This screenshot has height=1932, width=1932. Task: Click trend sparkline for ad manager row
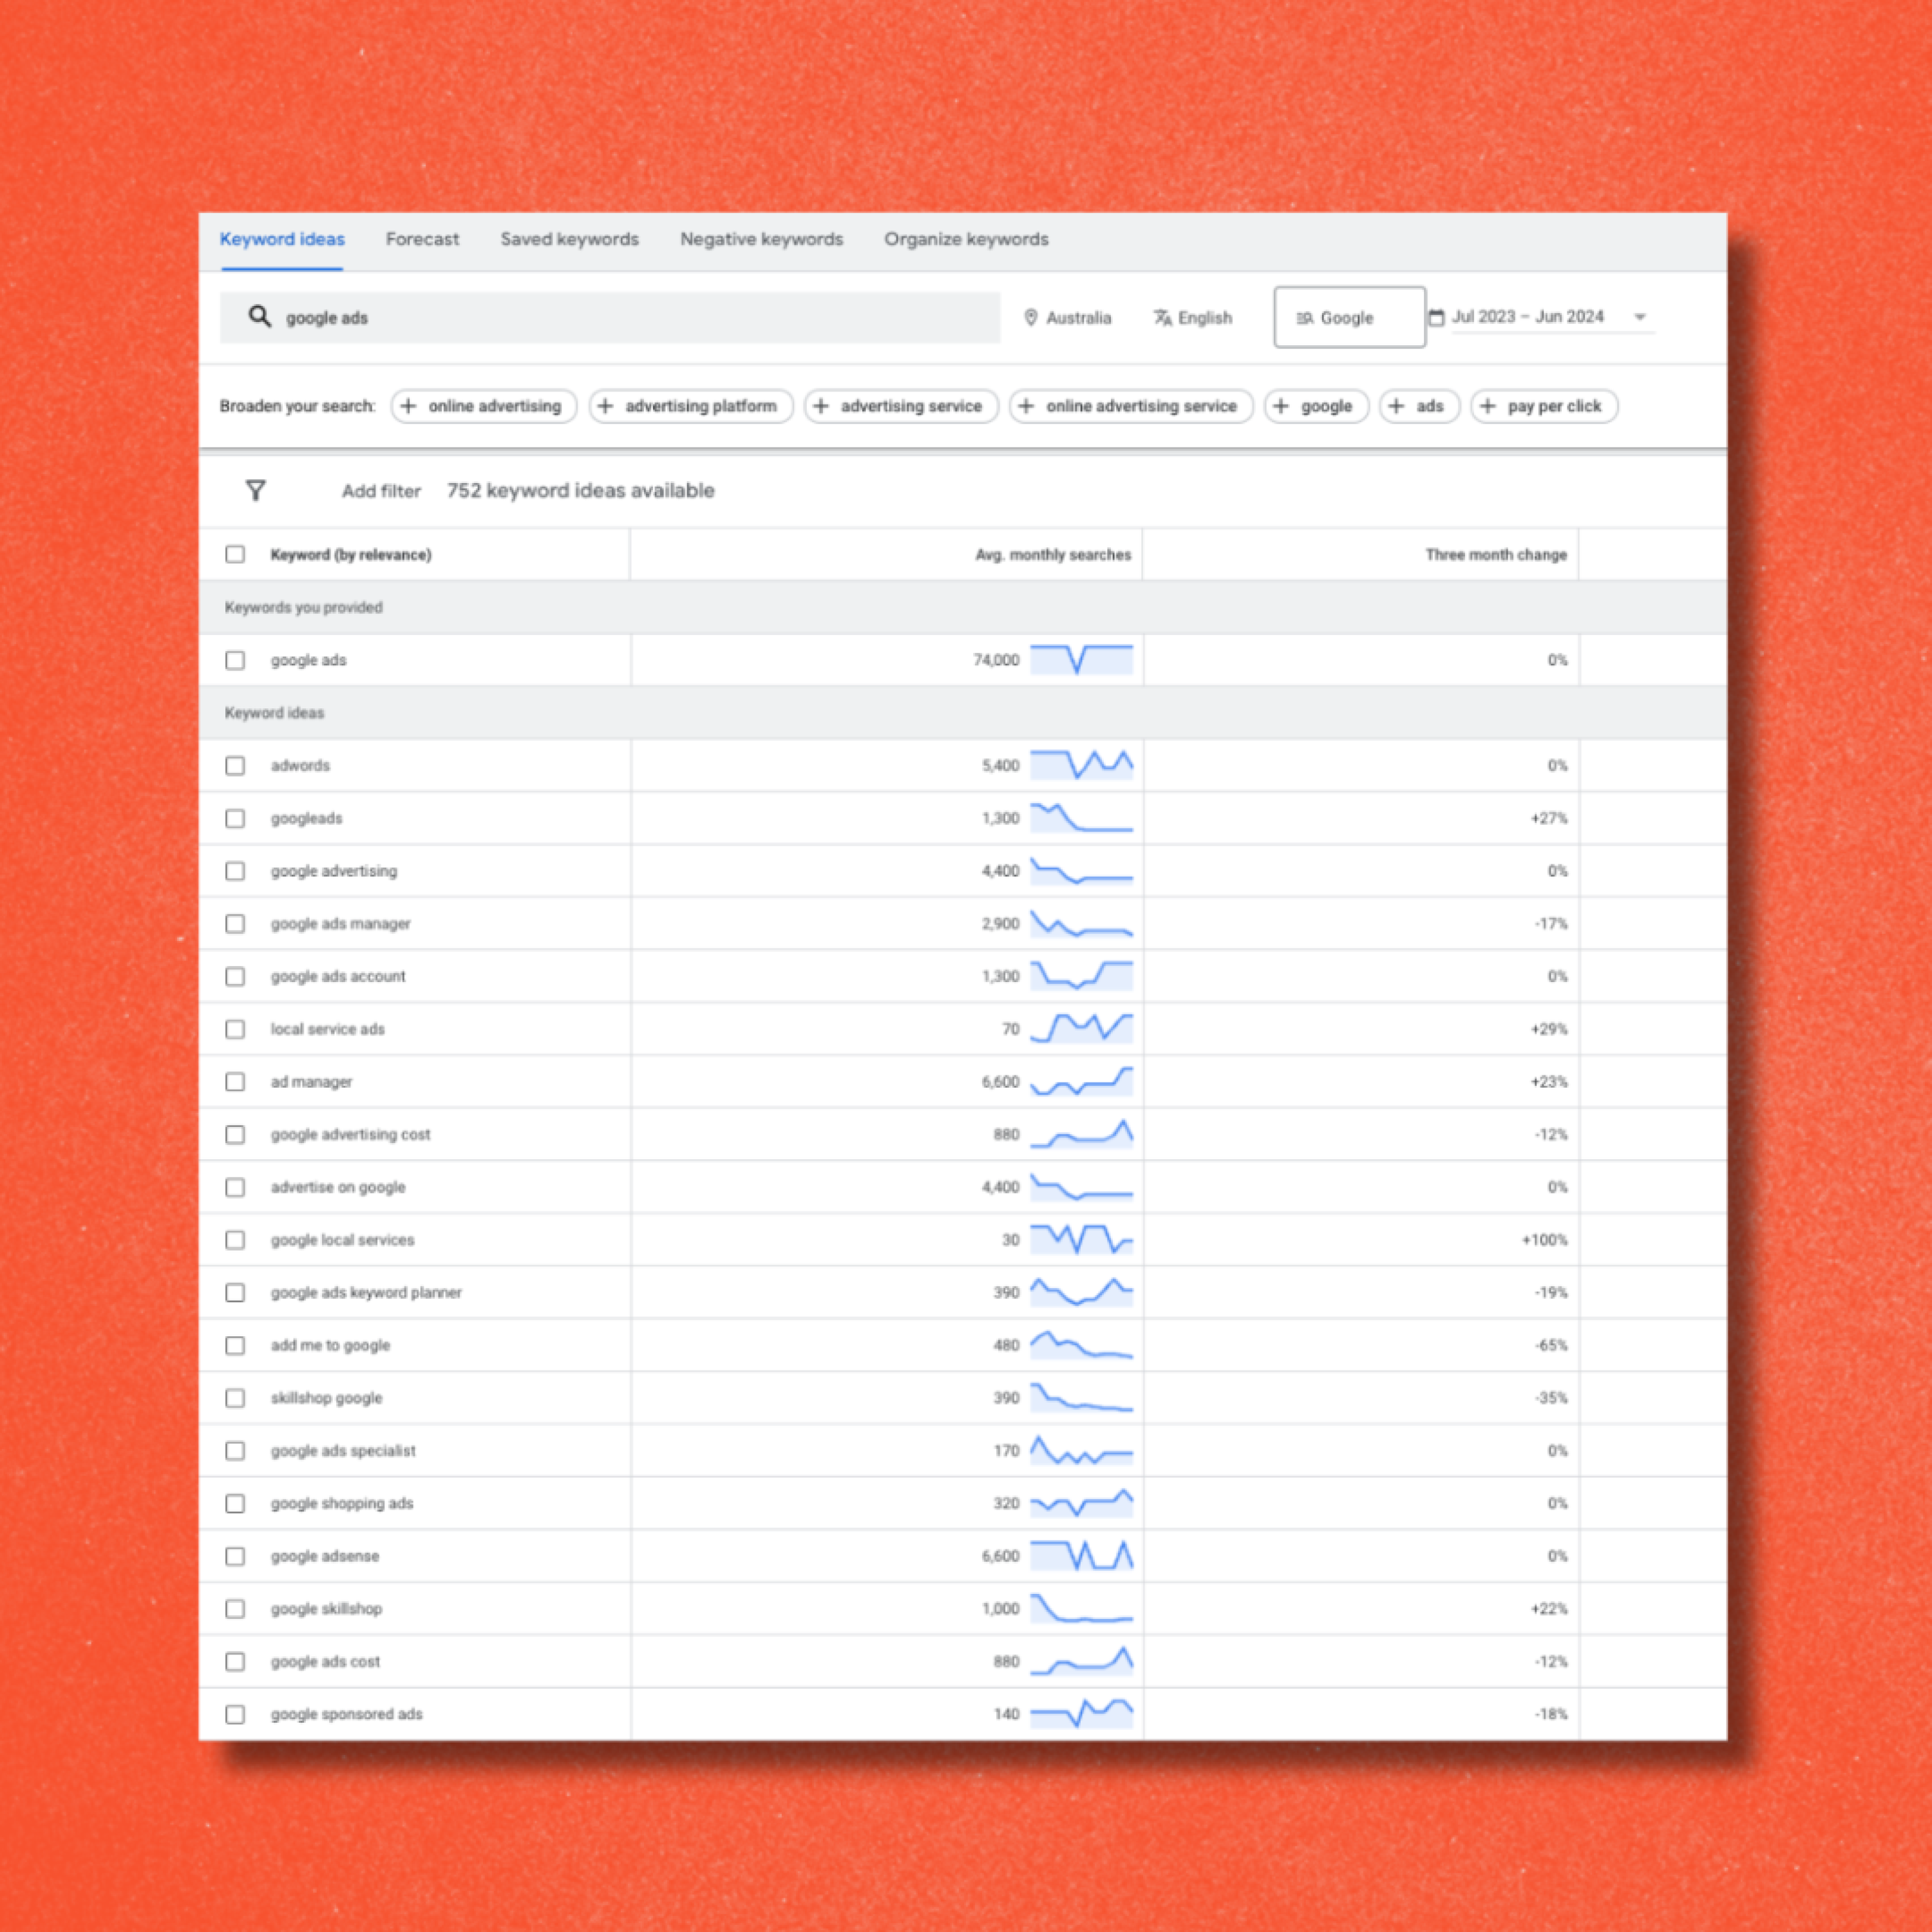1082,1081
